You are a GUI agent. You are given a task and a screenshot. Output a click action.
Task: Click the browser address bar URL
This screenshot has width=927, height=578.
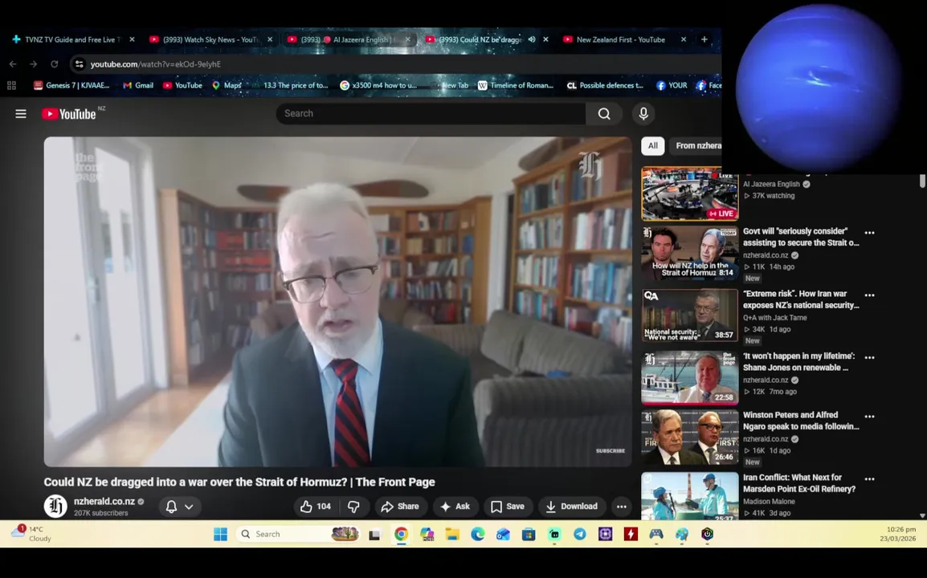(x=156, y=64)
